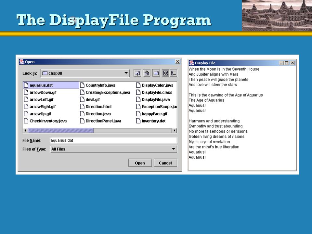The image size is (312, 234).
Task: Close the Display File window
Action: [292, 63]
